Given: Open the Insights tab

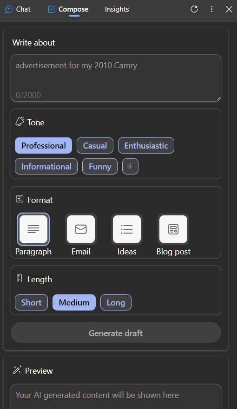Looking at the screenshot, I should click(117, 9).
